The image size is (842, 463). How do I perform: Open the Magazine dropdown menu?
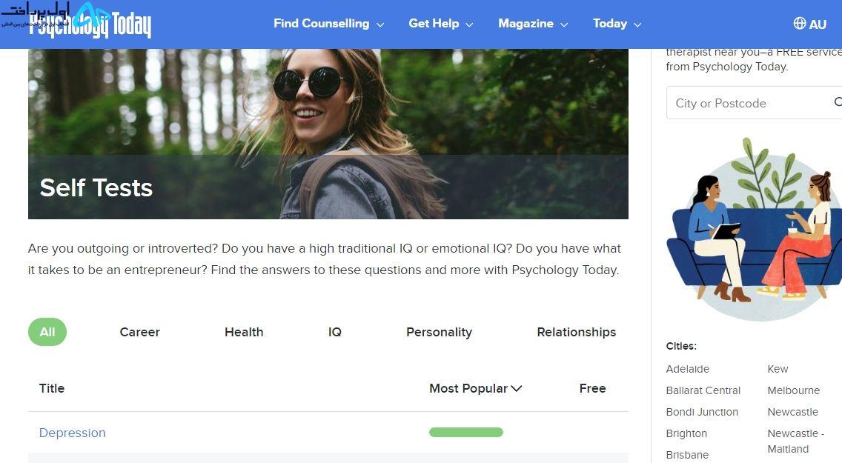pos(533,24)
